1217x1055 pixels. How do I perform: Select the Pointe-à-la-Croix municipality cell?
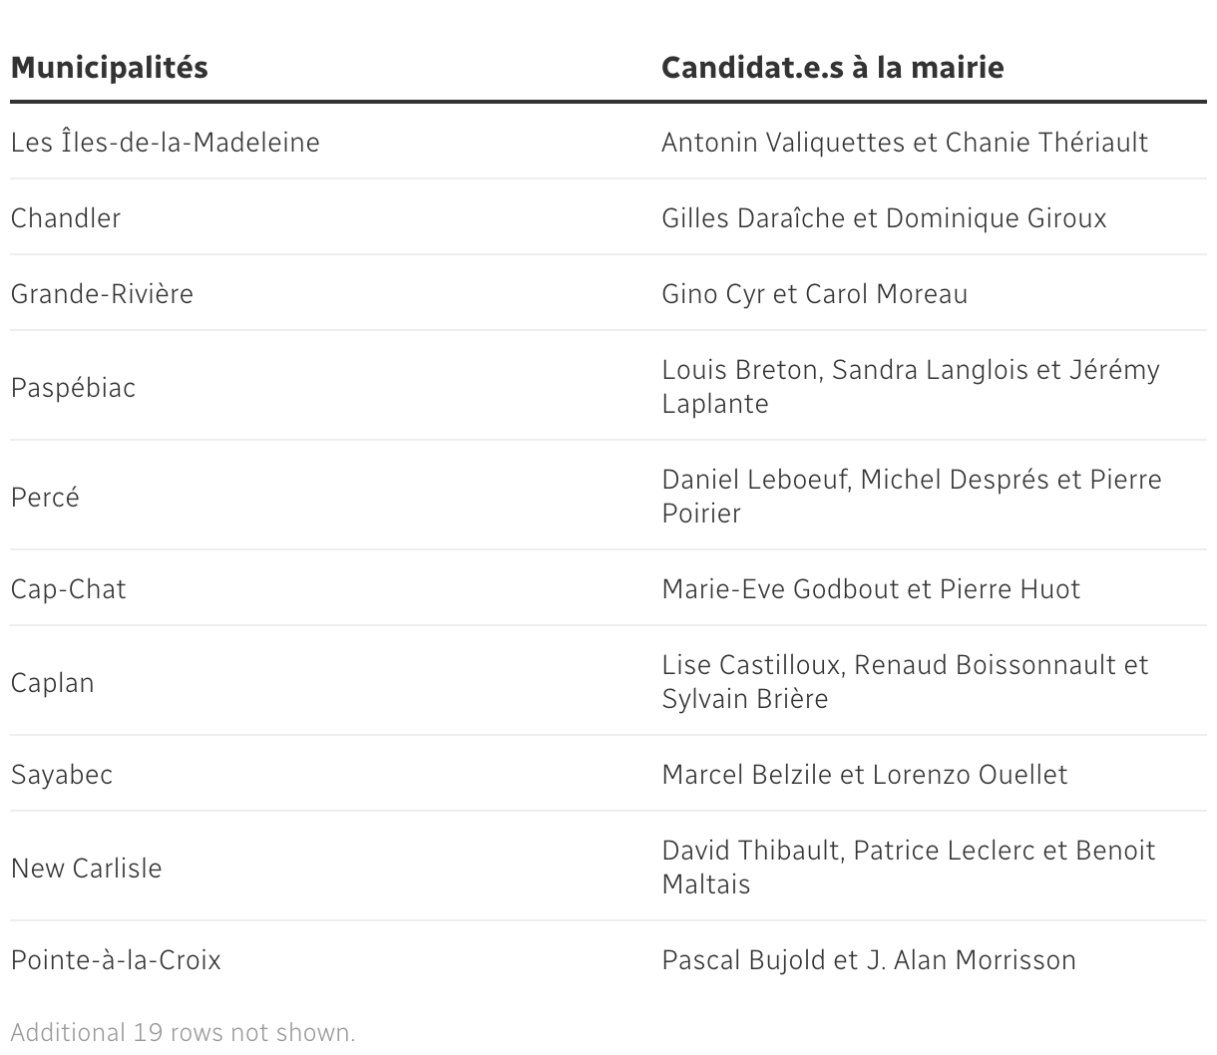pos(116,960)
